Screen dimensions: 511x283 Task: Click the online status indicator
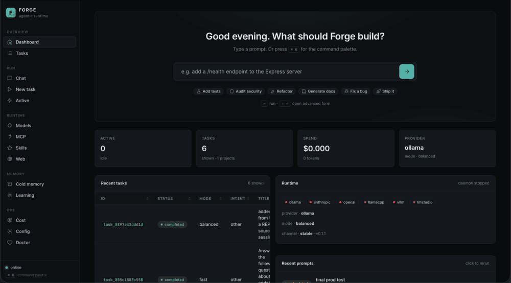coord(13,267)
